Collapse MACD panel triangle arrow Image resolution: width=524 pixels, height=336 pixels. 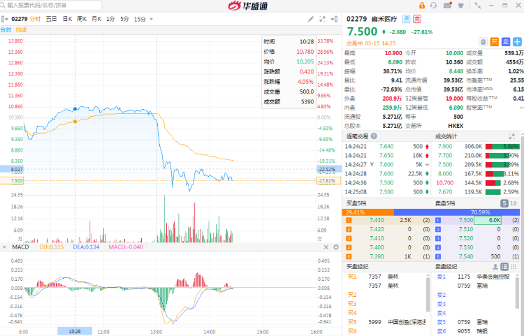coord(4,247)
